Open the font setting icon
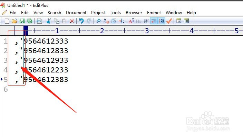The height and width of the screenshot is (137, 243). click(x=131, y=21)
